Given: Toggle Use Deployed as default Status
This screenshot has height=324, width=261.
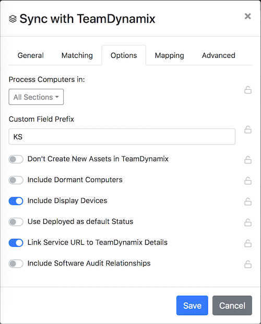Looking at the screenshot, I should [16, 222].
